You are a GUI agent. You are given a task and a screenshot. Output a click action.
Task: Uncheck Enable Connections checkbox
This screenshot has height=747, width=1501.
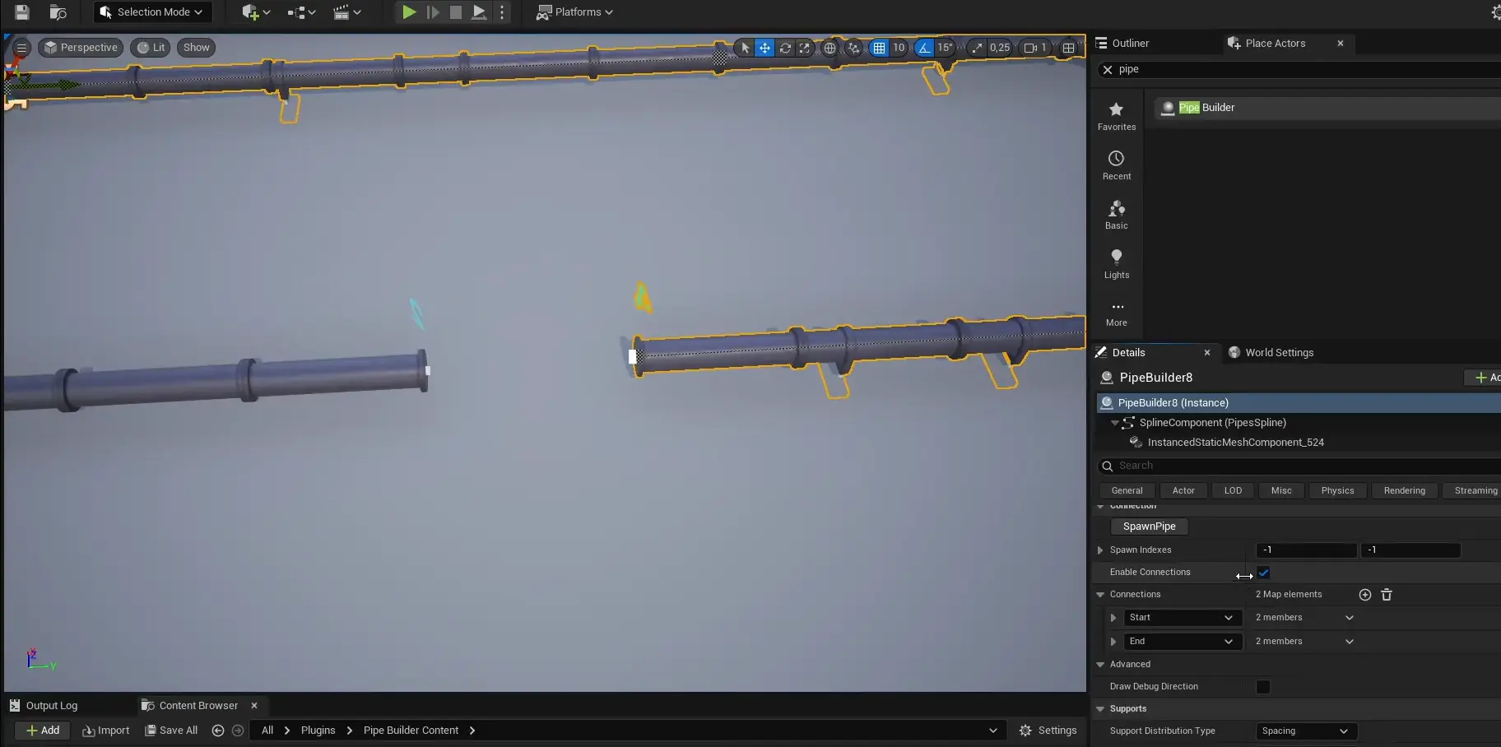[x=1263, y=573]
